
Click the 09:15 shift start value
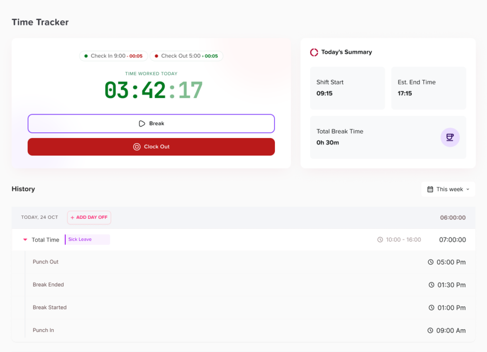coord(324,93)
